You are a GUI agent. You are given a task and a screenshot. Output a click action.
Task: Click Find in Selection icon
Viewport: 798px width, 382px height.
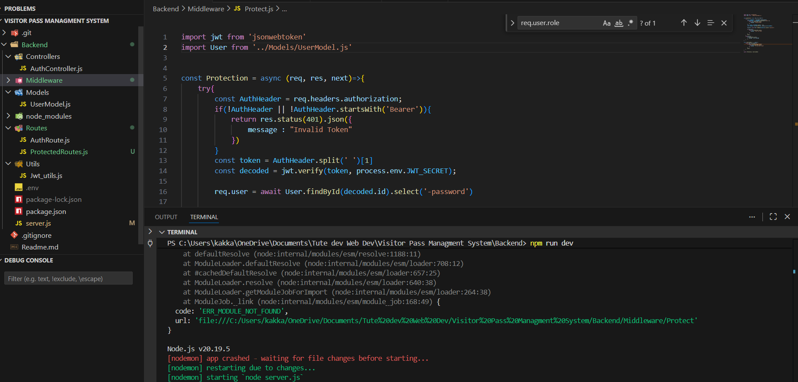(x=710, y=23)
